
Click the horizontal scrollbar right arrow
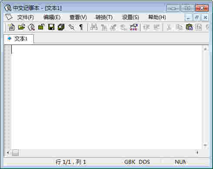click(x=197, y=153)
